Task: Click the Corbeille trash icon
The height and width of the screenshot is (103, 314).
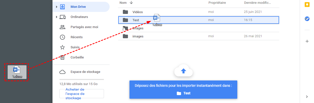Action: pyautogui.click(x=62, y=57)
